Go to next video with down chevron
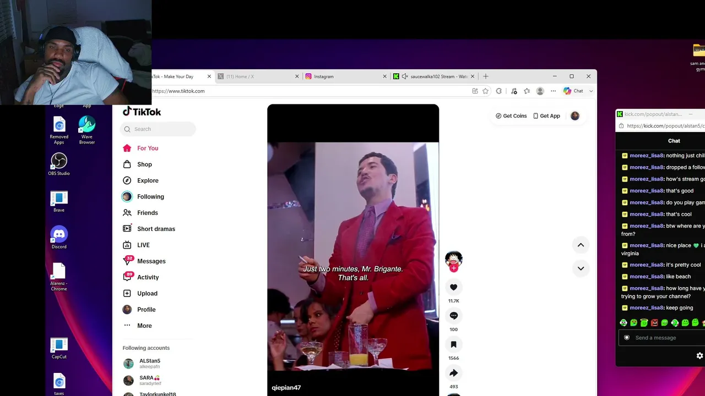Viewport: 705px width, 396px height. pyautogui.click(x=581, y=268)
